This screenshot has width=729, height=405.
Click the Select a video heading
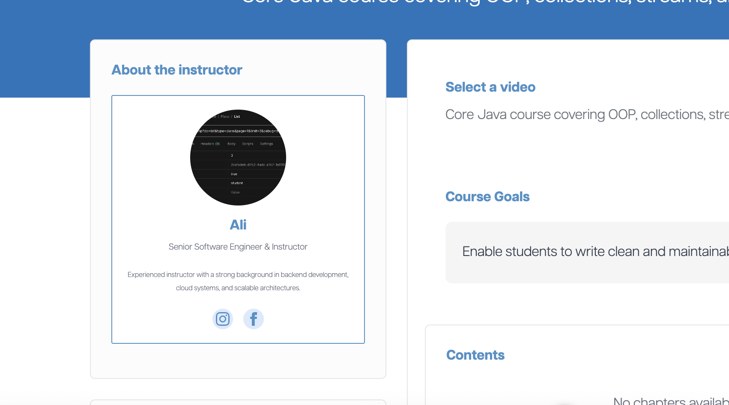tap(490, 87)
